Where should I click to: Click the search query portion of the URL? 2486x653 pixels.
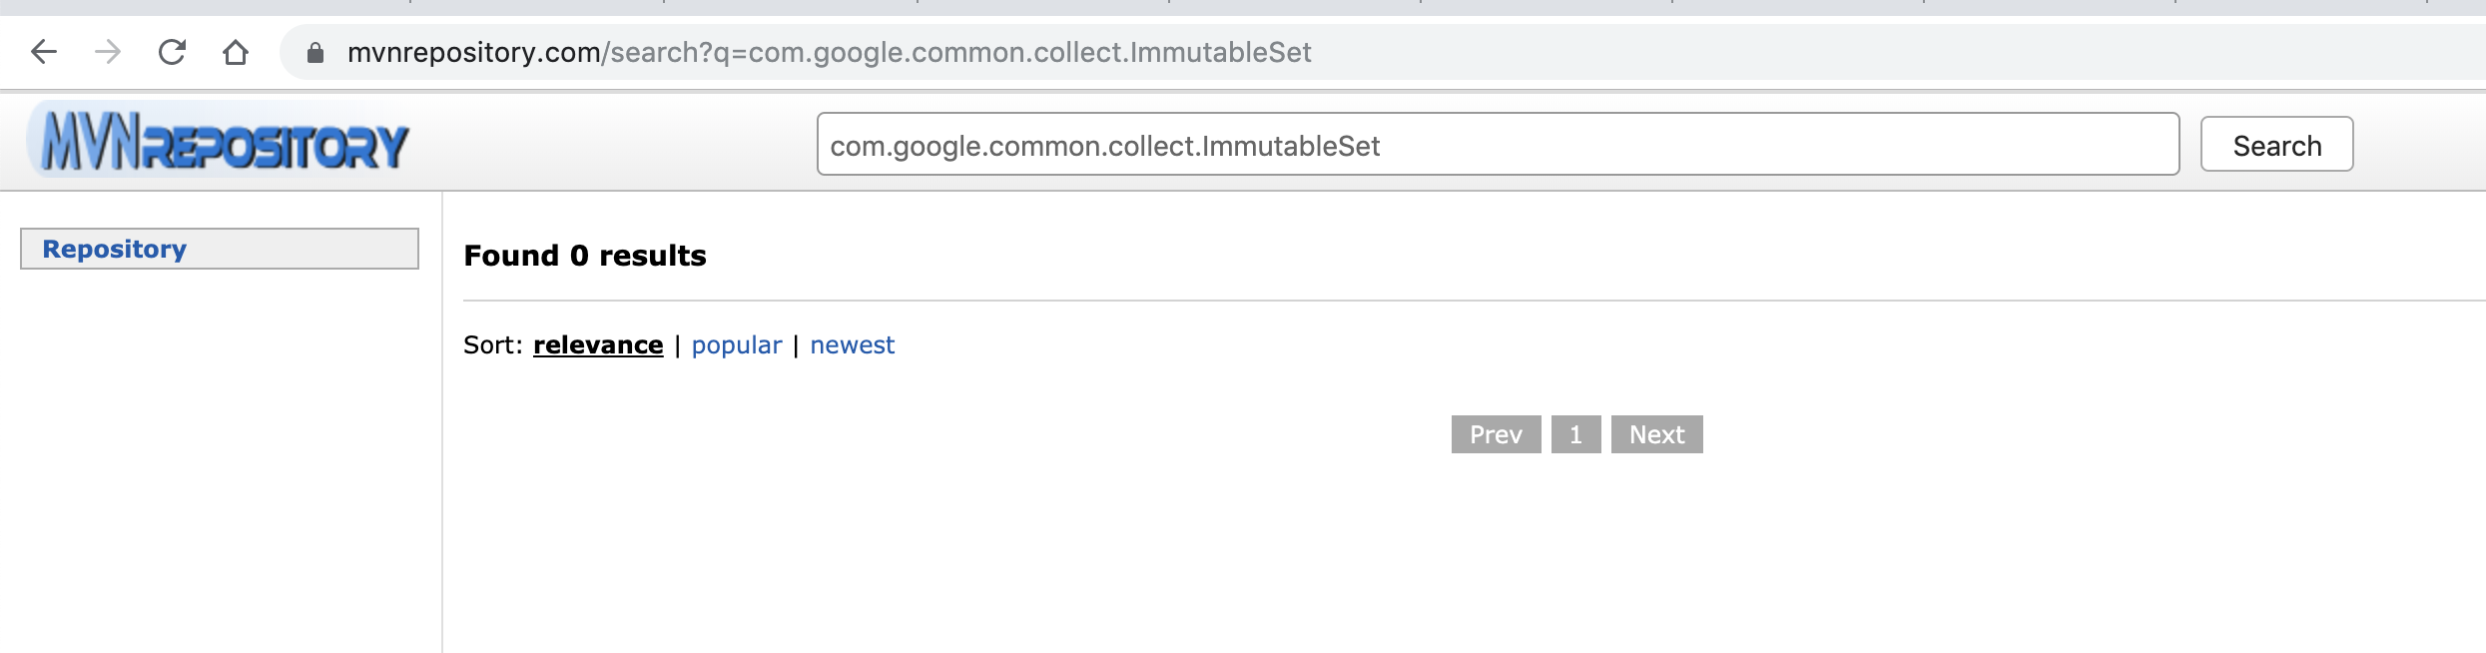click(x=958, y=52)
